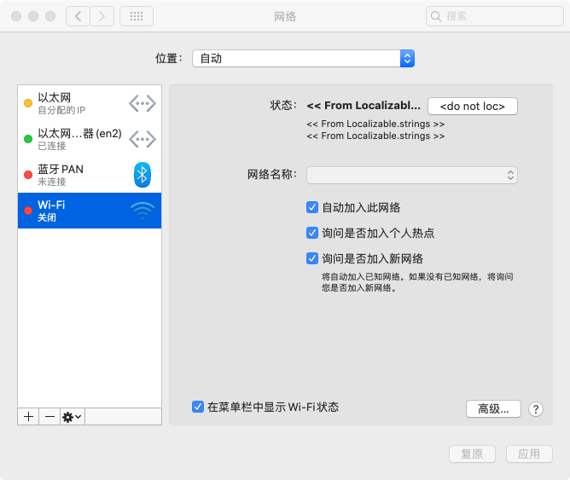Go forward with the right arrow button
570x480 pixels.
click(x=102, y=16)
